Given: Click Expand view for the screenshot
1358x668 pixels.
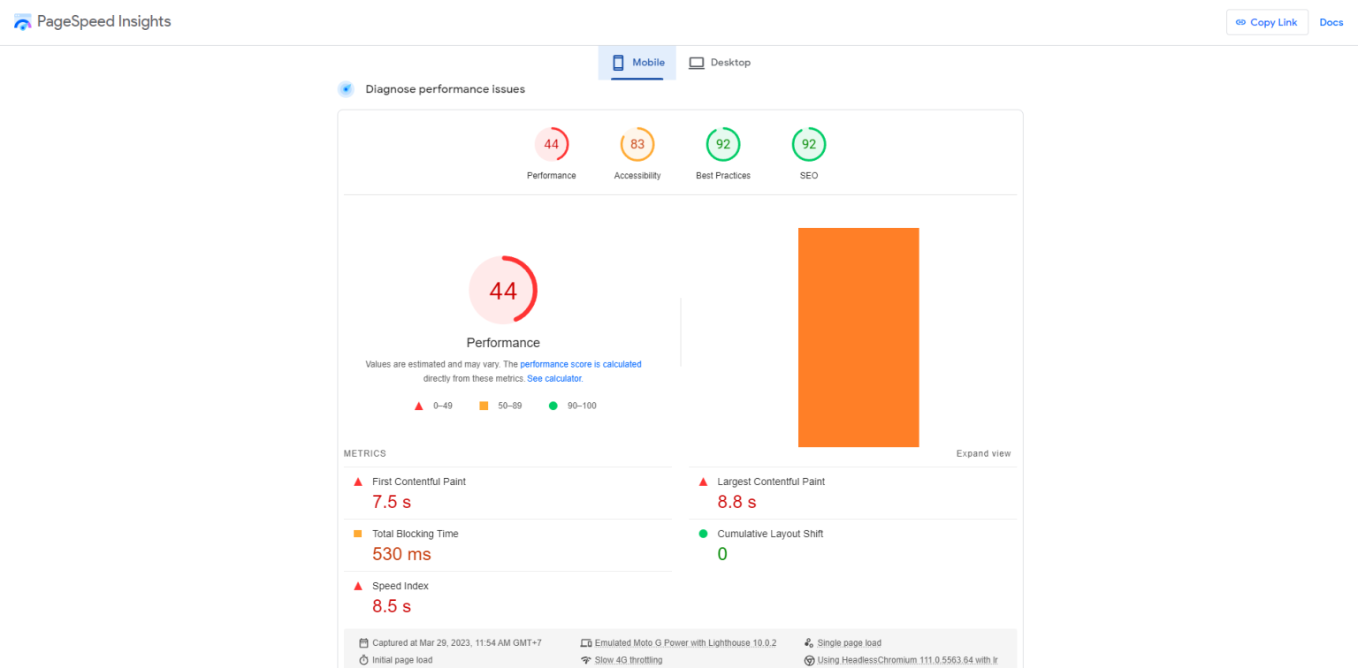Looking at the screenshot, I should [x=983, y=452].
